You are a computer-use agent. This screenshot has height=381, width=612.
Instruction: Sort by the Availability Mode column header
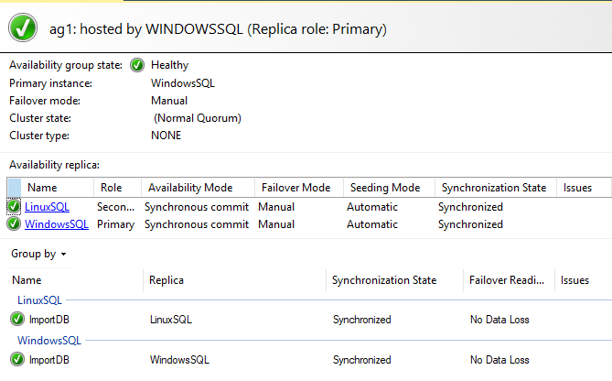(190, 188)
